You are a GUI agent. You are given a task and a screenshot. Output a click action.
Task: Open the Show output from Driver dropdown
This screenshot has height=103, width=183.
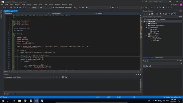pyautogui.click(x=34, y=77)
